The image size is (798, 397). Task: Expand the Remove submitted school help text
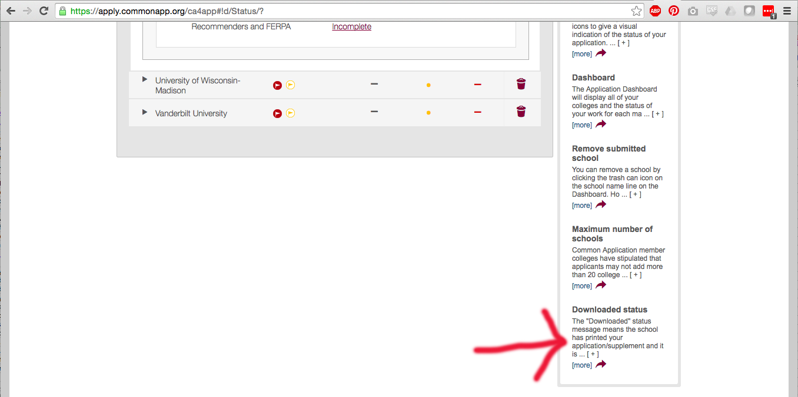(635, 194)
